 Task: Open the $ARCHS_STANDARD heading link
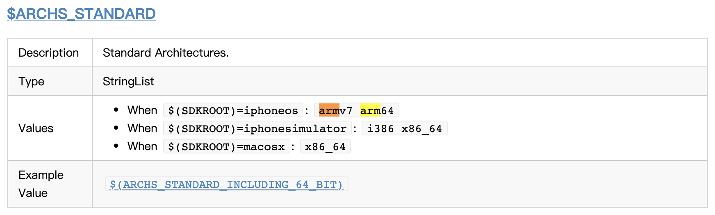coord(81,14)
